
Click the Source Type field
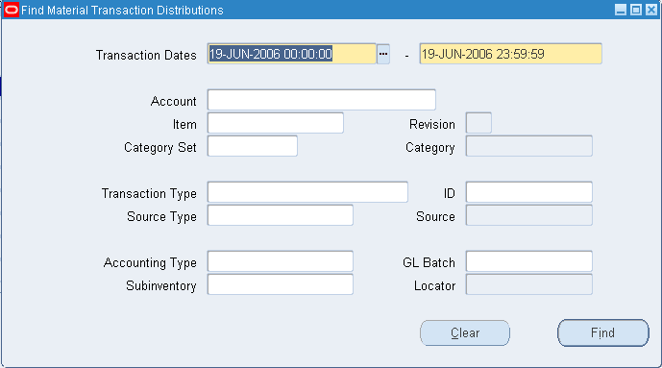(x=281, y=215)
